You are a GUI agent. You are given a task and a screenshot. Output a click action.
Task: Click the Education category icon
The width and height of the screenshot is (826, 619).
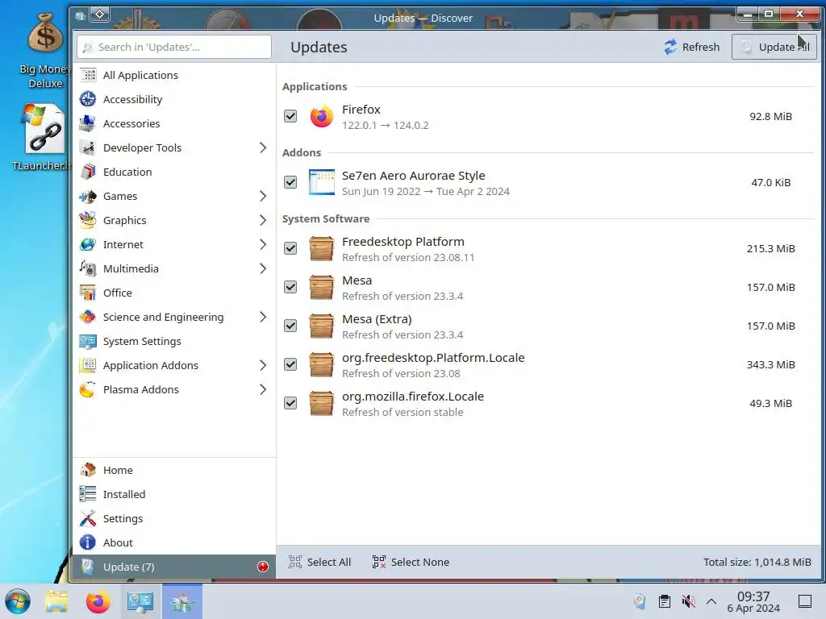tap(87, 172)
